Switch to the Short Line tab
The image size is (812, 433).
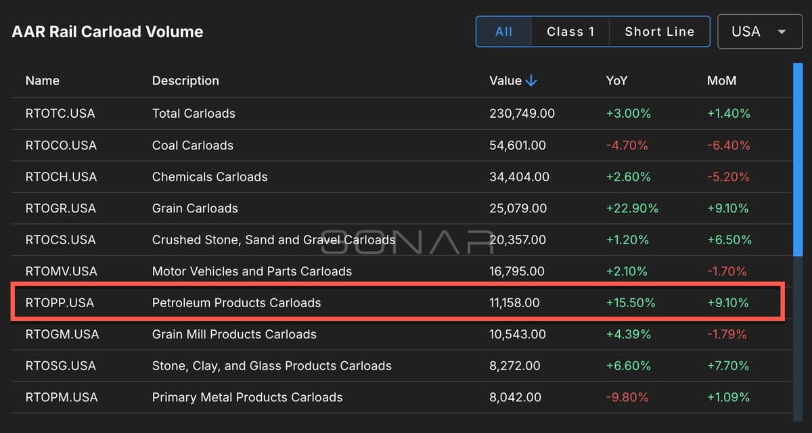pos(660,32)
